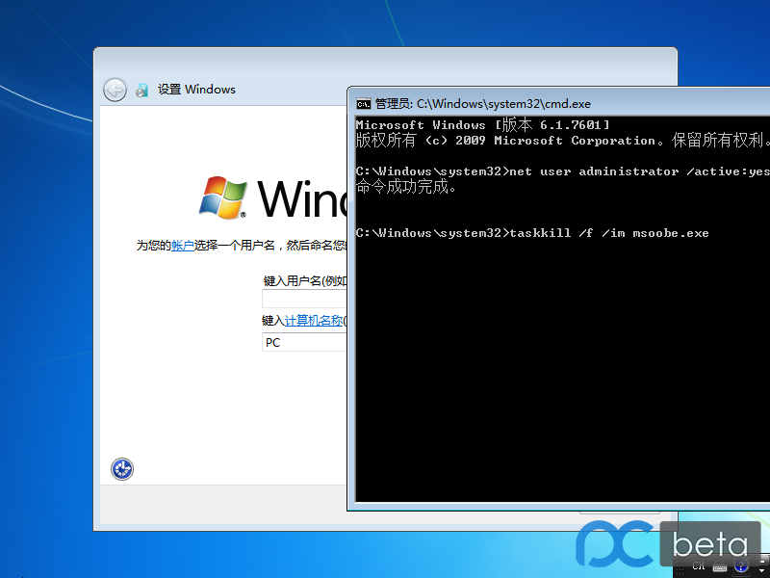Open the 计算机名称 hyperlink
770x578 pixels.
313,321
